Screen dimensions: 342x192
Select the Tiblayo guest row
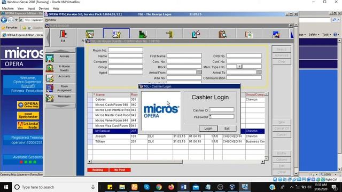(176, 141)
